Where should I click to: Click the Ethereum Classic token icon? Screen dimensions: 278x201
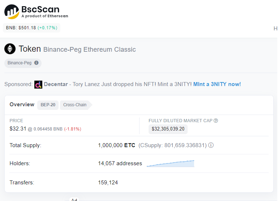[10, 49]
